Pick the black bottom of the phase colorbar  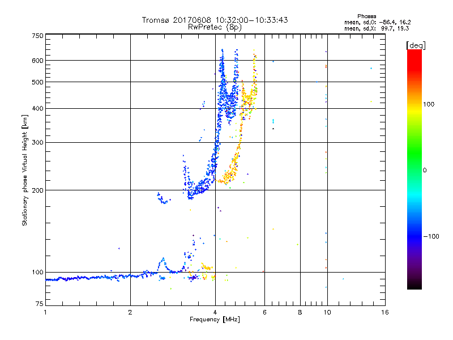pos(414,286)
